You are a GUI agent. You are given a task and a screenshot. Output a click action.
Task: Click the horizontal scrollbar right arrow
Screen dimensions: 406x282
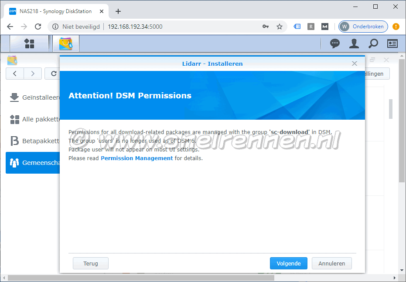[395, 278]
